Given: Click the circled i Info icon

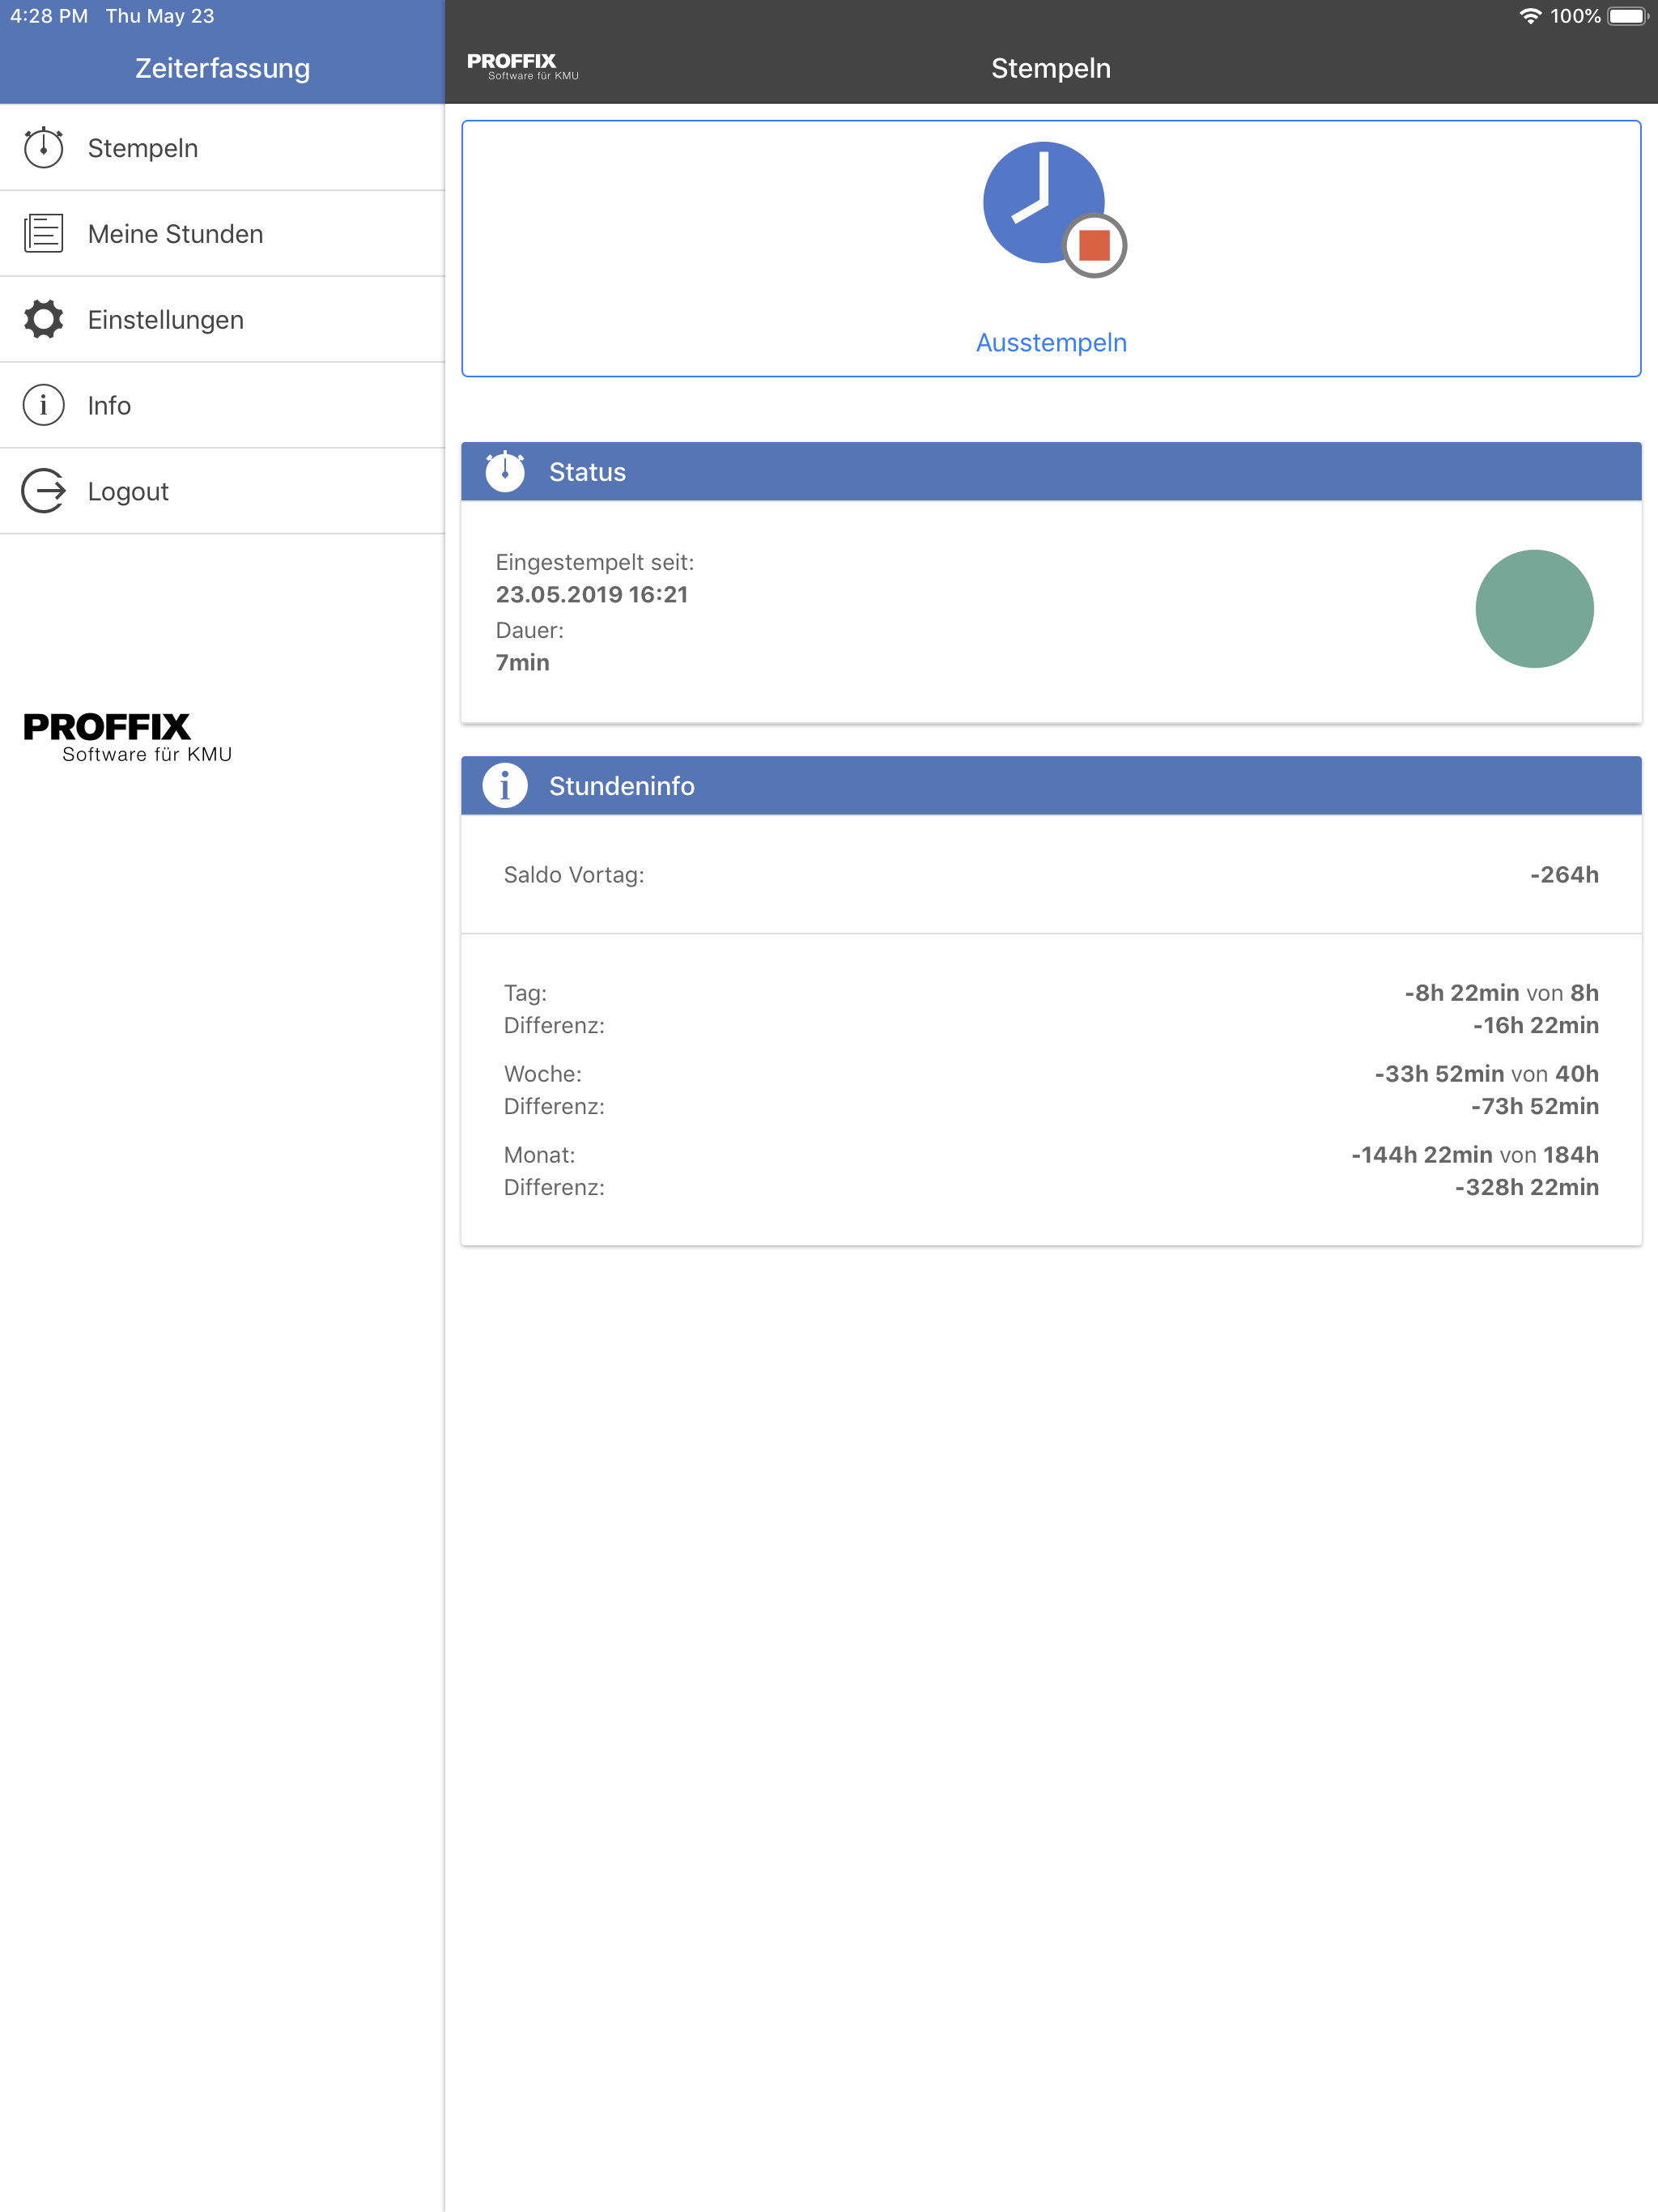Looking at the screenshot, I should [43, 405].
